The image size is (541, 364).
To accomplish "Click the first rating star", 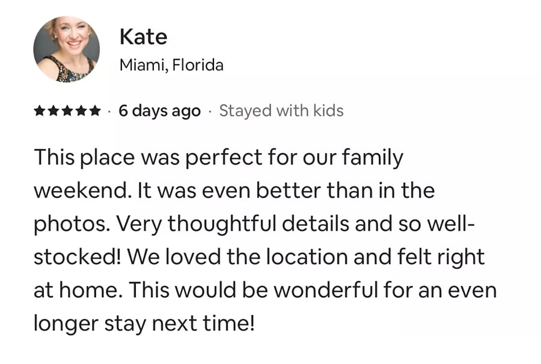I will pos(40,111).
